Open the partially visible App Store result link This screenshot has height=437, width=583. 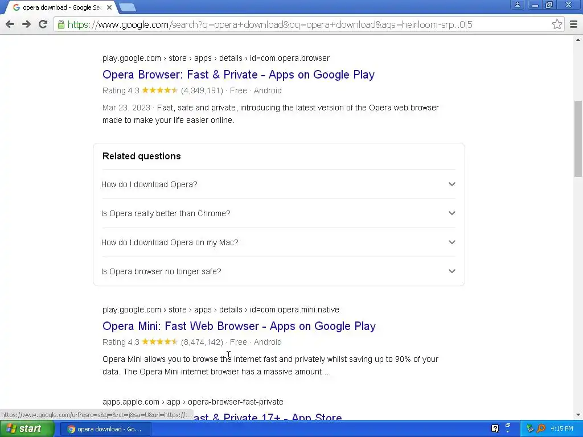coord(268,417)
